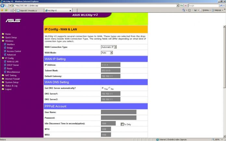The height and width of the screenshot is (141, 226).
Task: Open the Quick Tabs dropdown arrow
Action: [x=15, y=10]
